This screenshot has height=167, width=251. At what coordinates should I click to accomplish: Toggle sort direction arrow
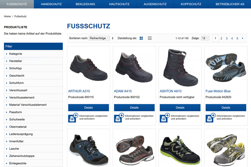click(x=113, y=38)
